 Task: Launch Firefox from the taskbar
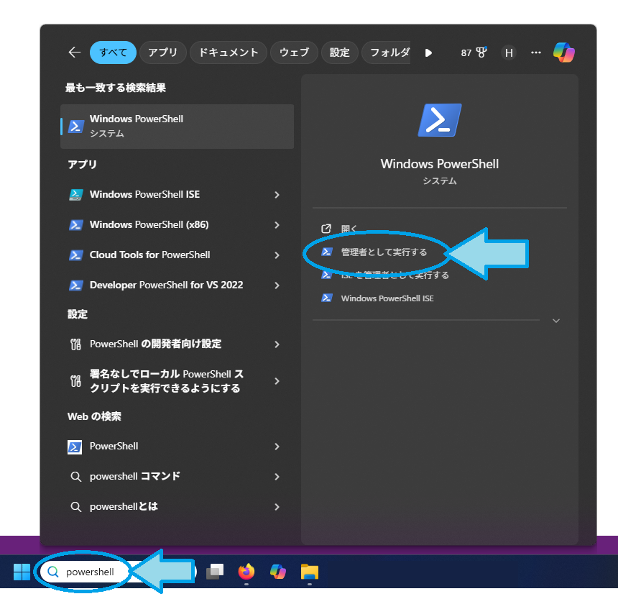[x=246, y=572]
